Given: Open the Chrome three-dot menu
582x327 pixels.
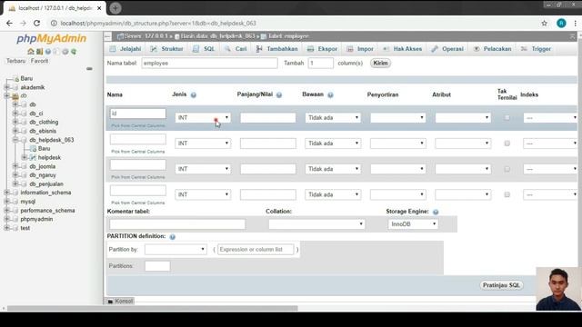Looking at the screenshot, I should [x=576, y=23].
